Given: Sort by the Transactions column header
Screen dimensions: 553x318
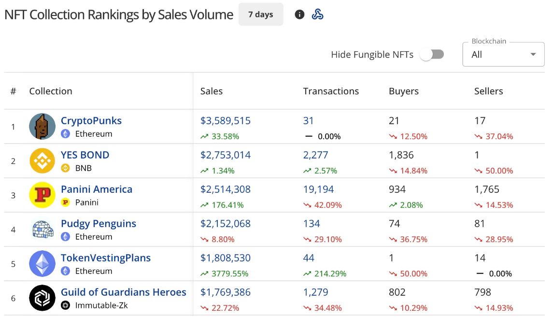Looking at the screenshot, I should coord(331,91).
